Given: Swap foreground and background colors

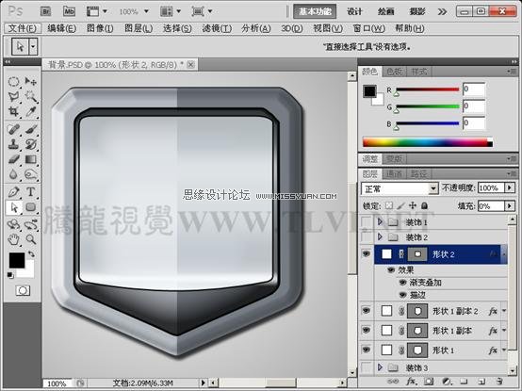Looking at the screenshot, I should pyautogui.click(x=31, y=254).
